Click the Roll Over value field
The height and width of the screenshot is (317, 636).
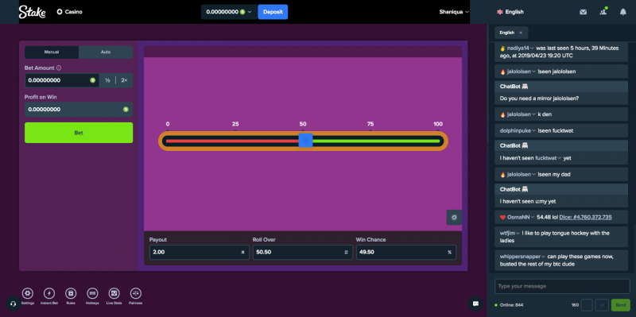[x=303, y=252]
